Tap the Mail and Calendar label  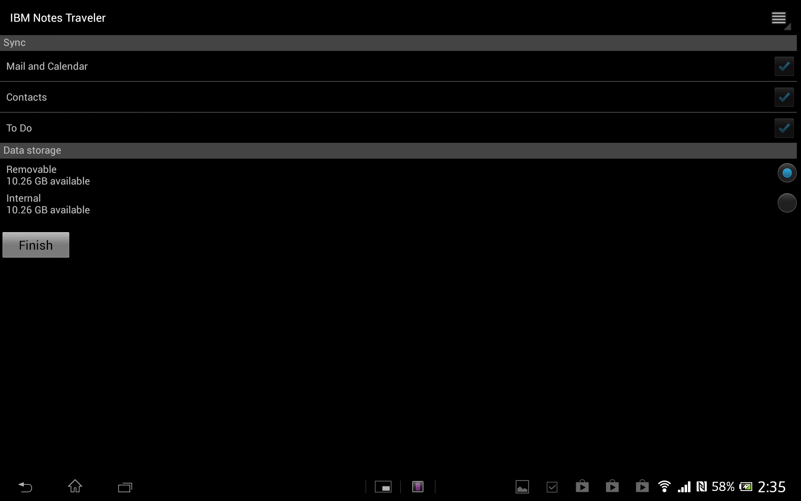tap(47, 66)
